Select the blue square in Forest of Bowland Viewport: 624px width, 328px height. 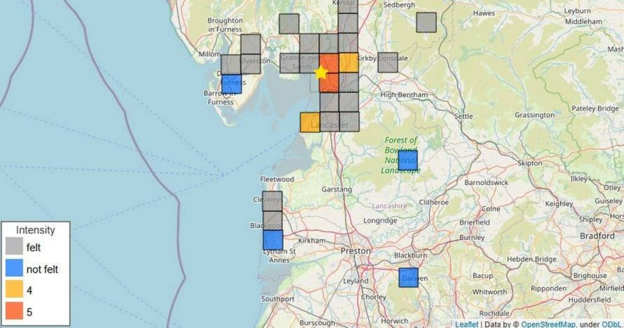tap(408, 160)
